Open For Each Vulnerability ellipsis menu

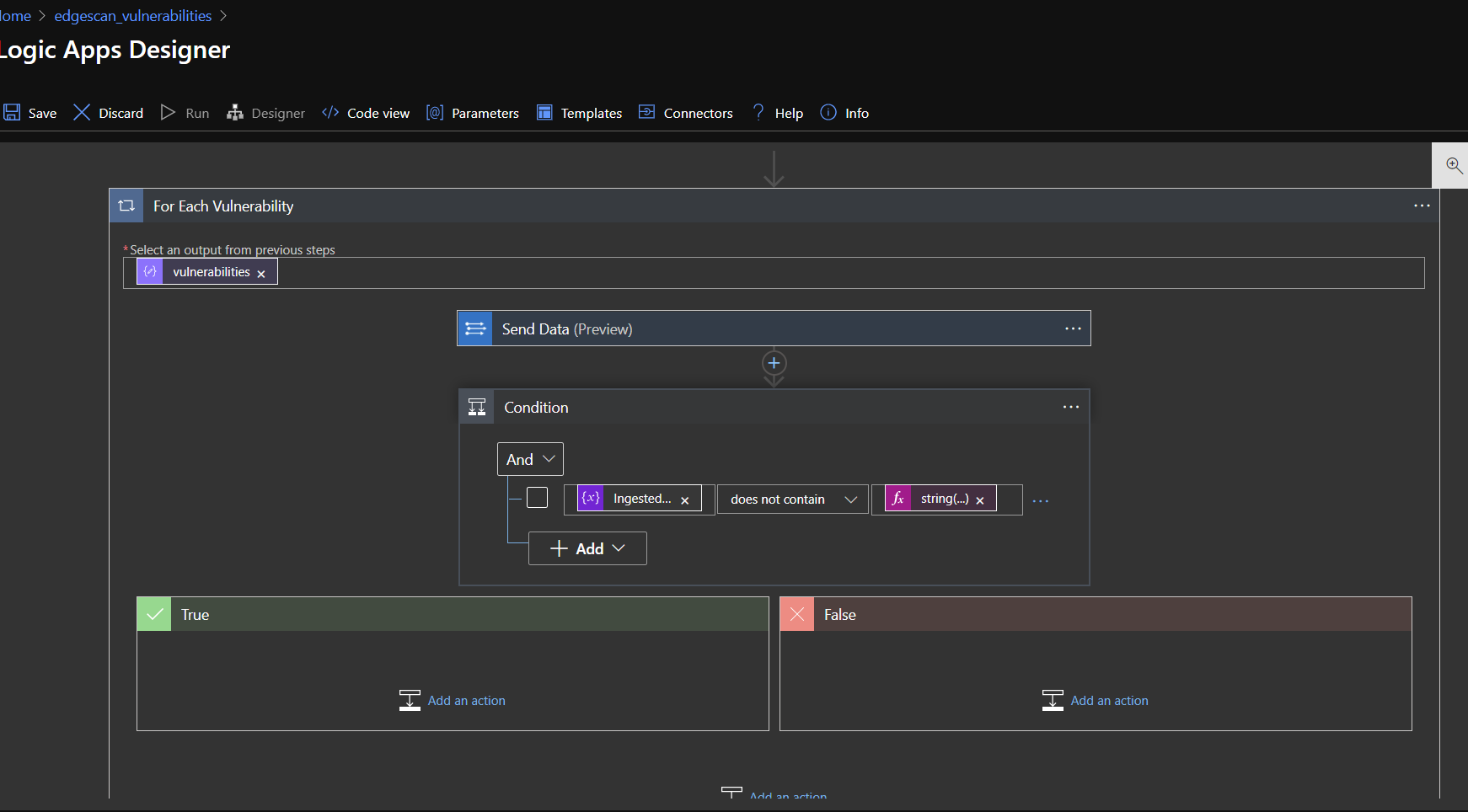[x=1422, y=206]
